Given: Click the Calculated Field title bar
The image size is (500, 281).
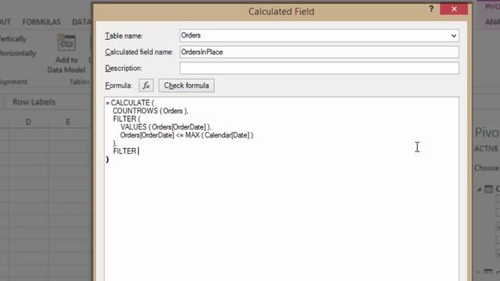Looking at the screenshot, I should (281, 12).
